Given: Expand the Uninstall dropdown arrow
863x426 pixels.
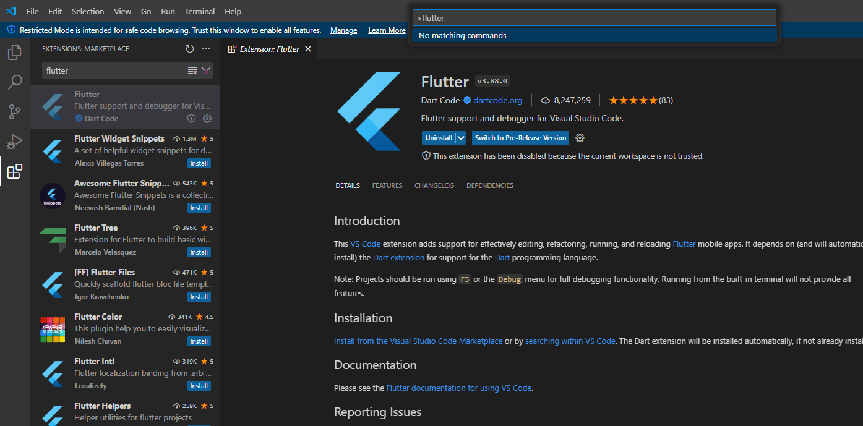Looking at the screenshot, I should pyautogui.click(x=461, y=138).
